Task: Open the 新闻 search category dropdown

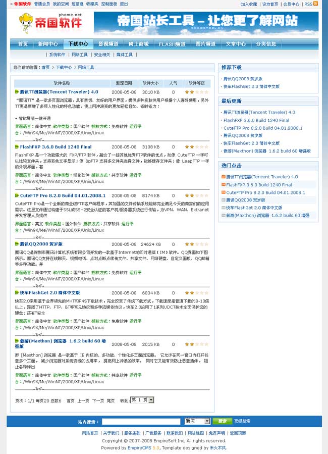Action: pos(197,421)
